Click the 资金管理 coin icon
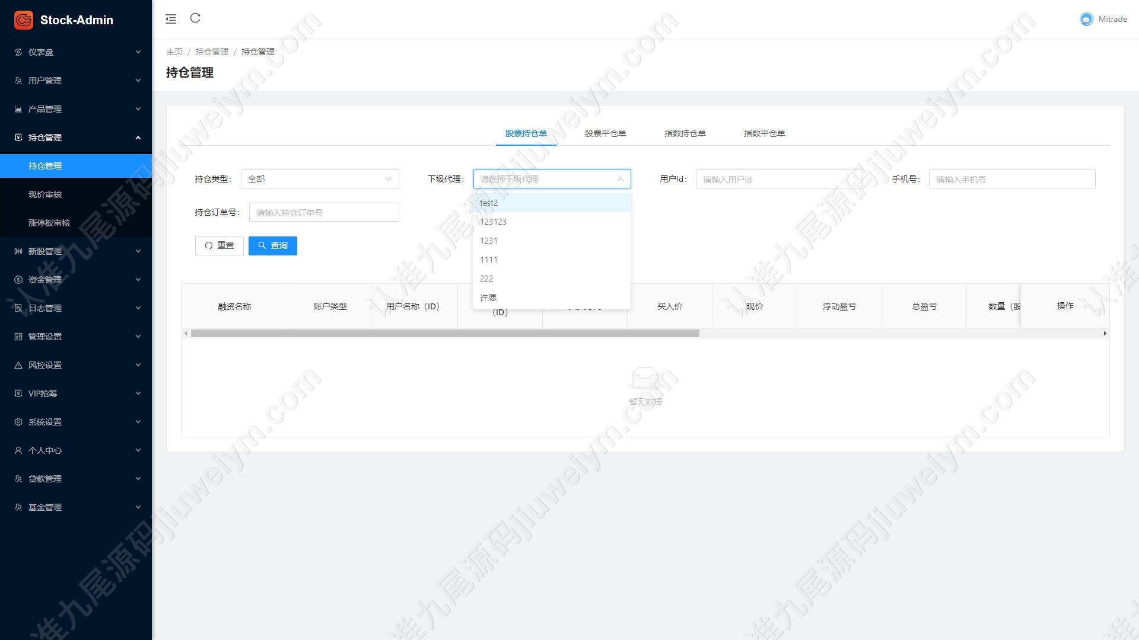The width and height of the screenshot is (1139, 640). (x=18, y=280)
